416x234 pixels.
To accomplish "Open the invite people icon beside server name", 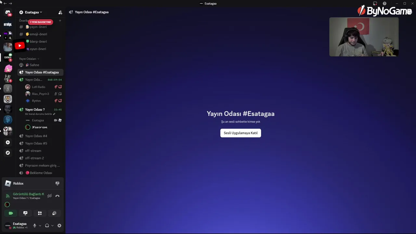I will coord(60,12).
